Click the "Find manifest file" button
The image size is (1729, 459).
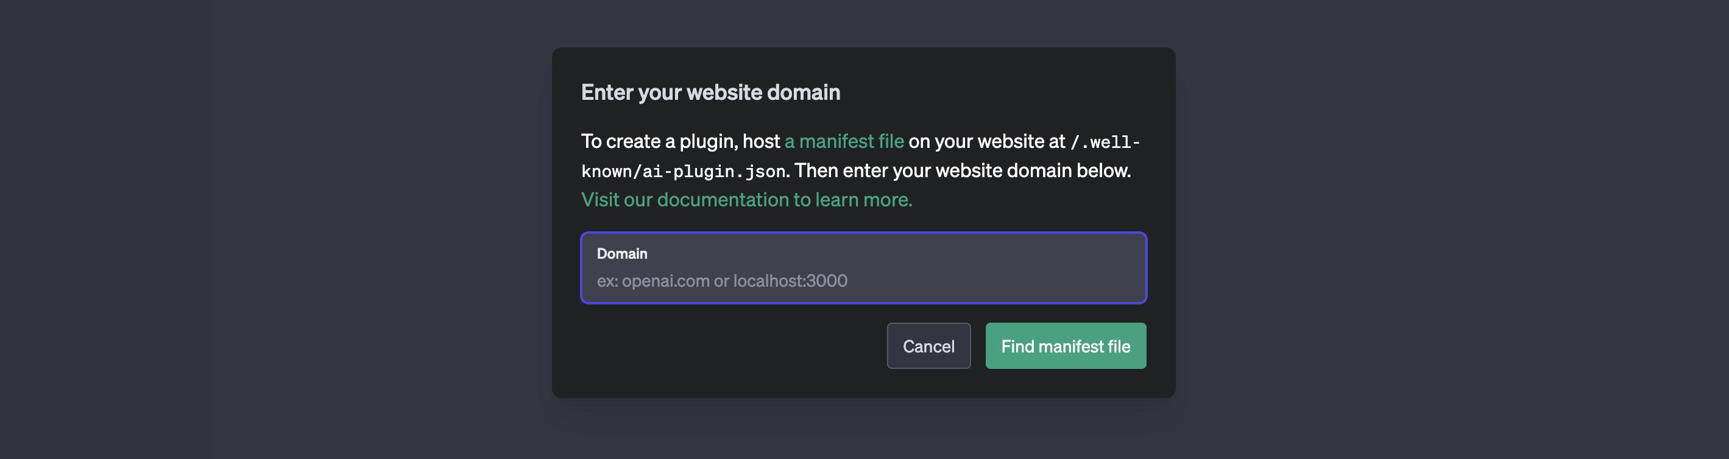pyautogui.click(x=1065, y=346)
